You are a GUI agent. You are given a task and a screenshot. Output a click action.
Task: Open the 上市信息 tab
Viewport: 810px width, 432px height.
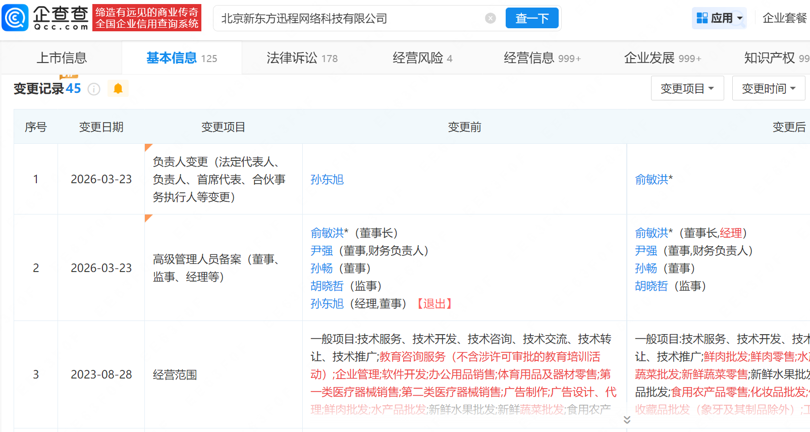(62, 58)
